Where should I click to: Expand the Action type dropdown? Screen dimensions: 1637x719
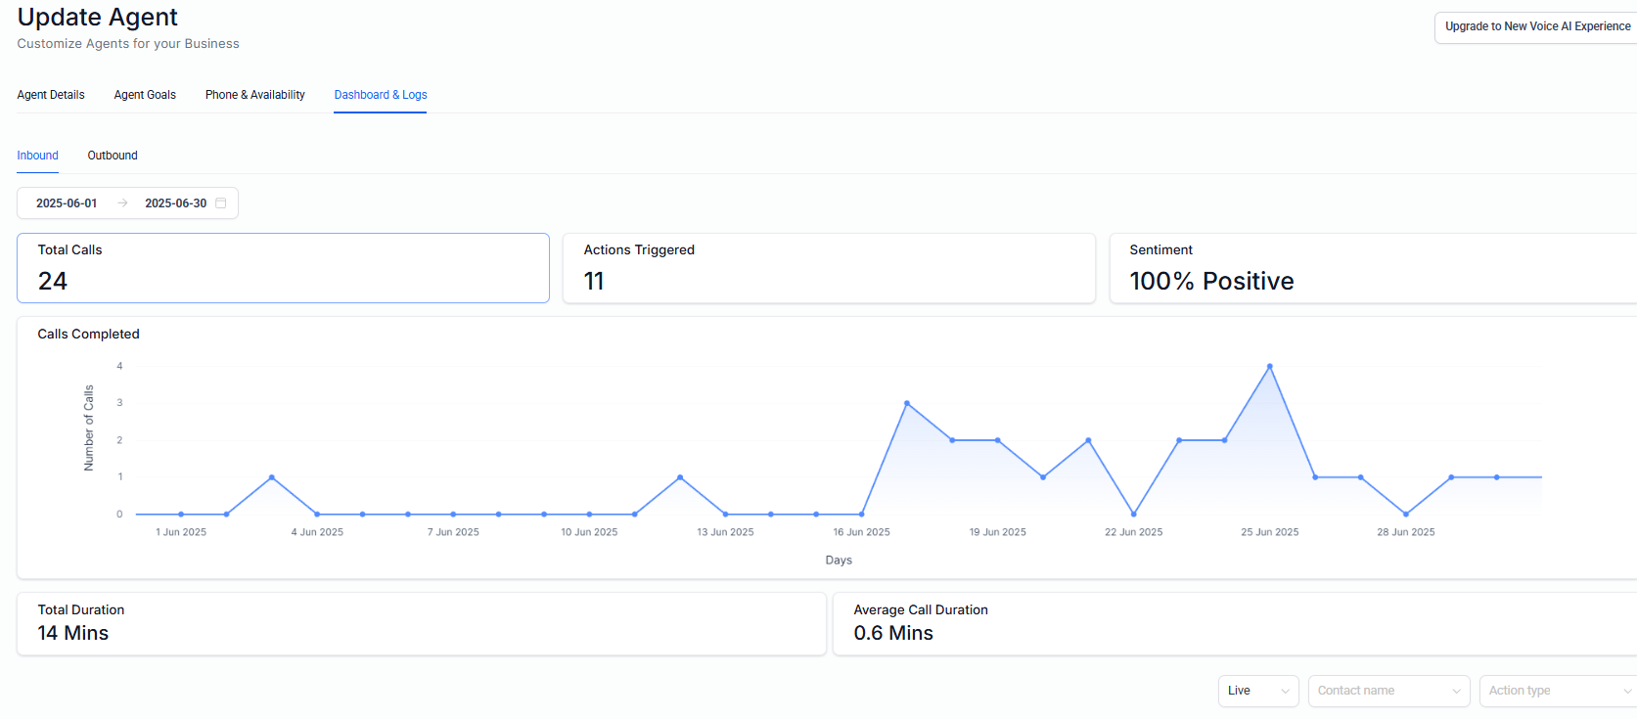[1558, 691]
